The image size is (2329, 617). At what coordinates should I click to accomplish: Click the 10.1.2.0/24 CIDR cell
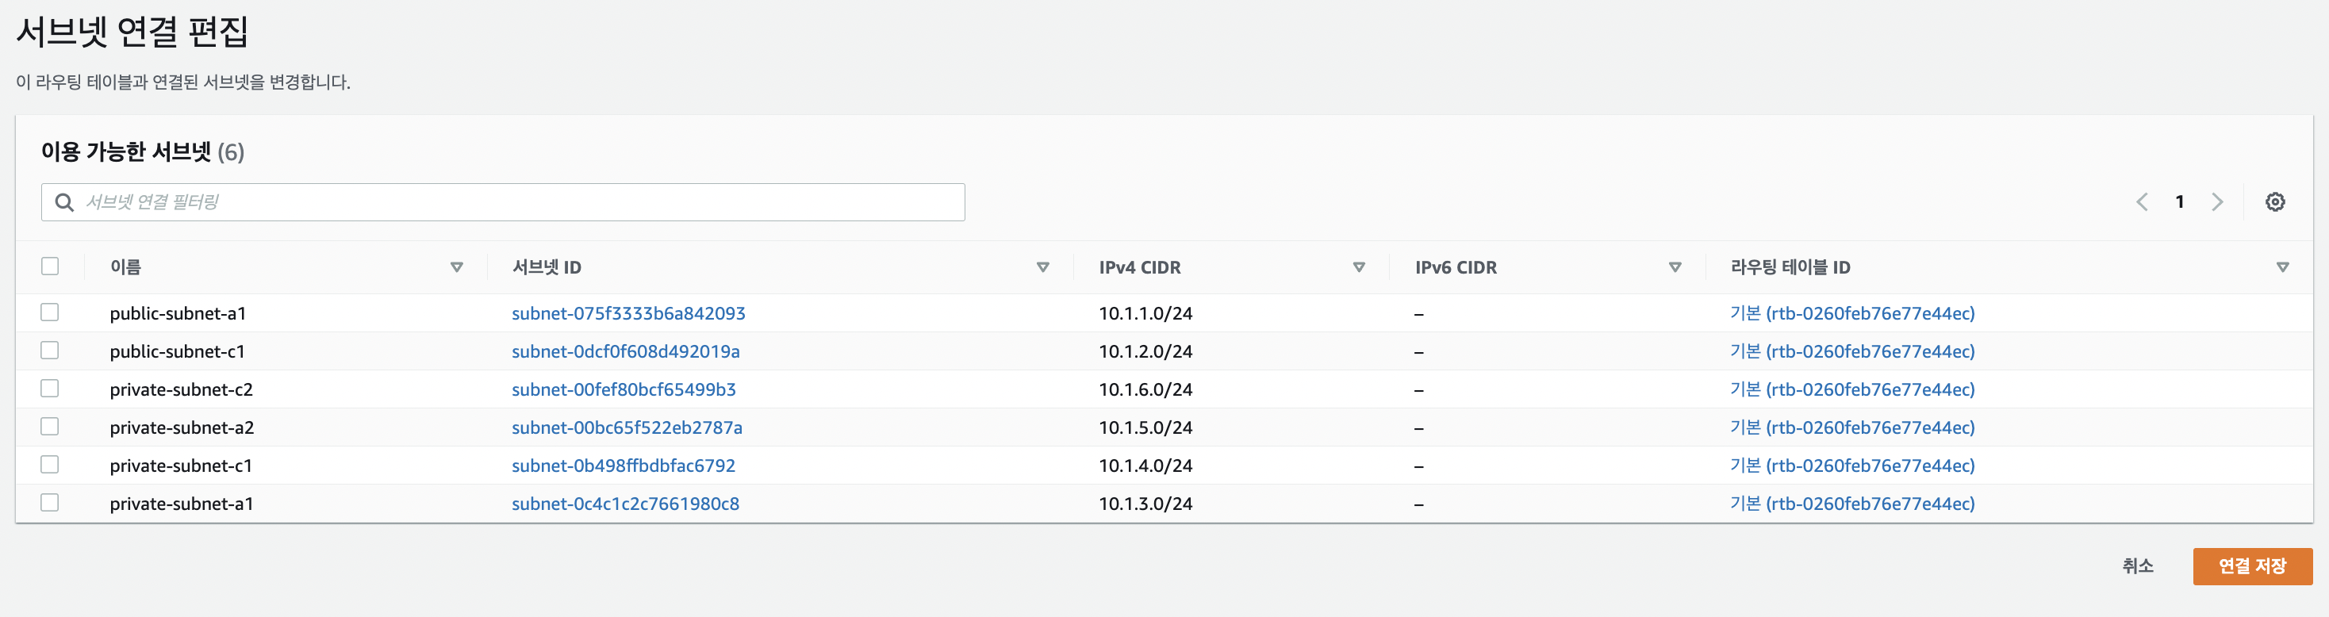[x=1145, y=351]
